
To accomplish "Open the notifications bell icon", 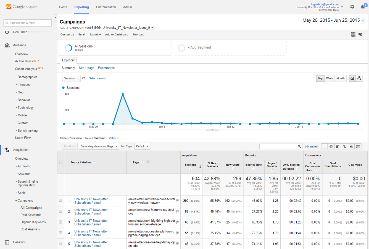I will tap(363, 7).
